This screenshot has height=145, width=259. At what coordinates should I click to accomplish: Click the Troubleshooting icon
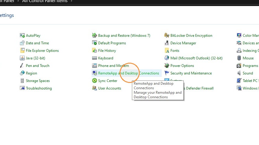[x=22, y=88]
